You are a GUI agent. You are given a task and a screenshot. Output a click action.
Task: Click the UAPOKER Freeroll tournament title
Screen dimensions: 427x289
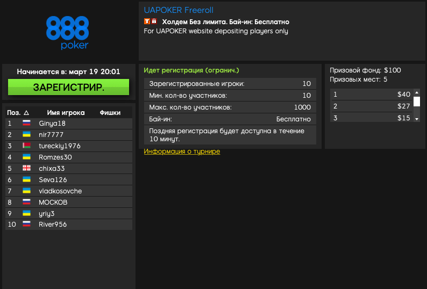click(x=179, y=10)
